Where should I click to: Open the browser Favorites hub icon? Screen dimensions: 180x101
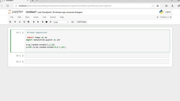166,6
